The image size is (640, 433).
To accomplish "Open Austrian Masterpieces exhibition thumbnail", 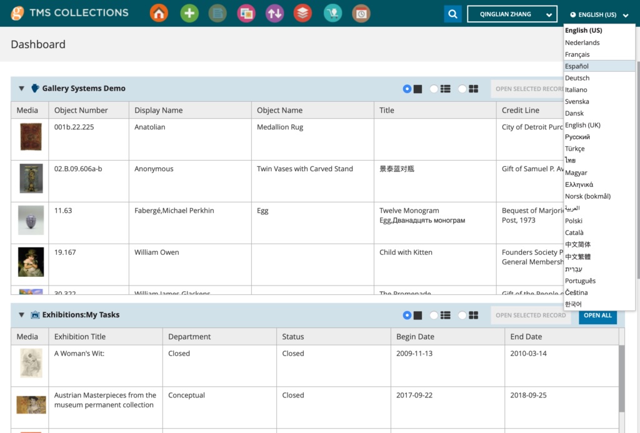I will (x=31, y=404).
